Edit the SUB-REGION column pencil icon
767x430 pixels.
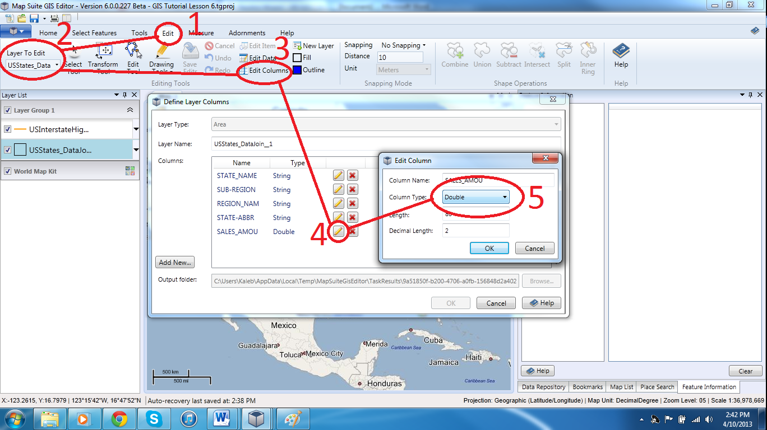[339, 190]
